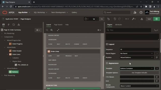Expand Columns under Order Lines
Viewport: 161px width, 90px height.
[10, 58]
